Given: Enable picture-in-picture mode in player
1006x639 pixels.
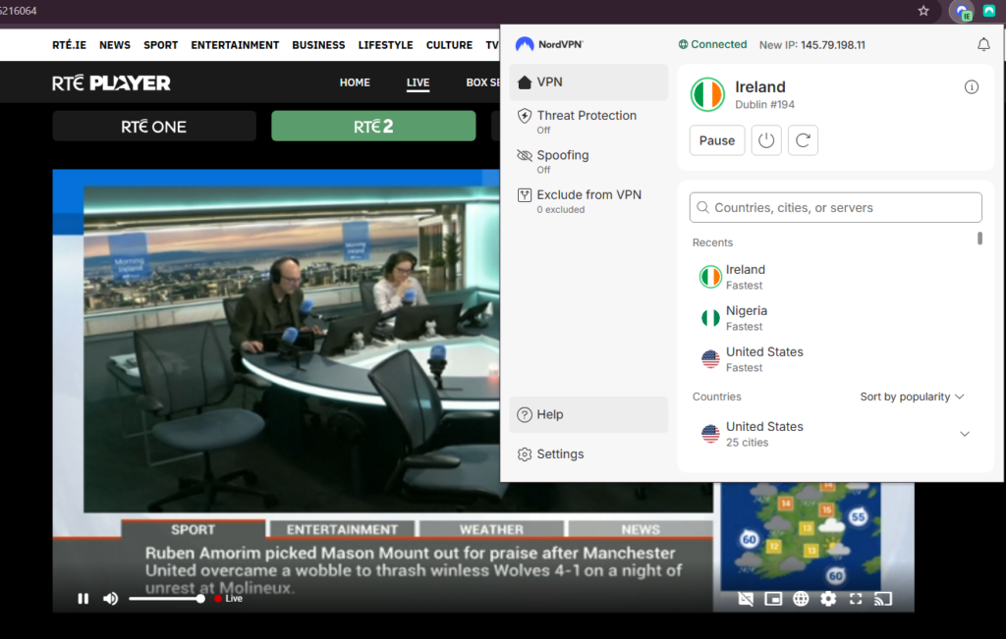Looking at the screenshot, I should [x=773, y=599].
